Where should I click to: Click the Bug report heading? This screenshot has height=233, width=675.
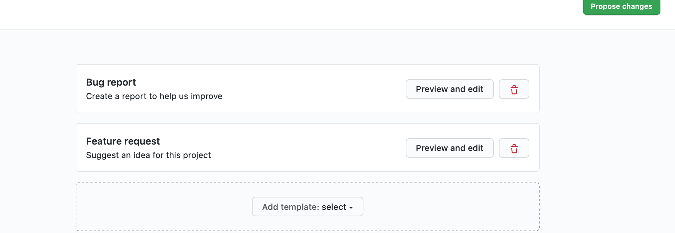coord(111,82)
